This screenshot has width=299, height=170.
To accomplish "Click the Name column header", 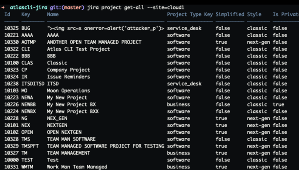I will coord(53,15).
